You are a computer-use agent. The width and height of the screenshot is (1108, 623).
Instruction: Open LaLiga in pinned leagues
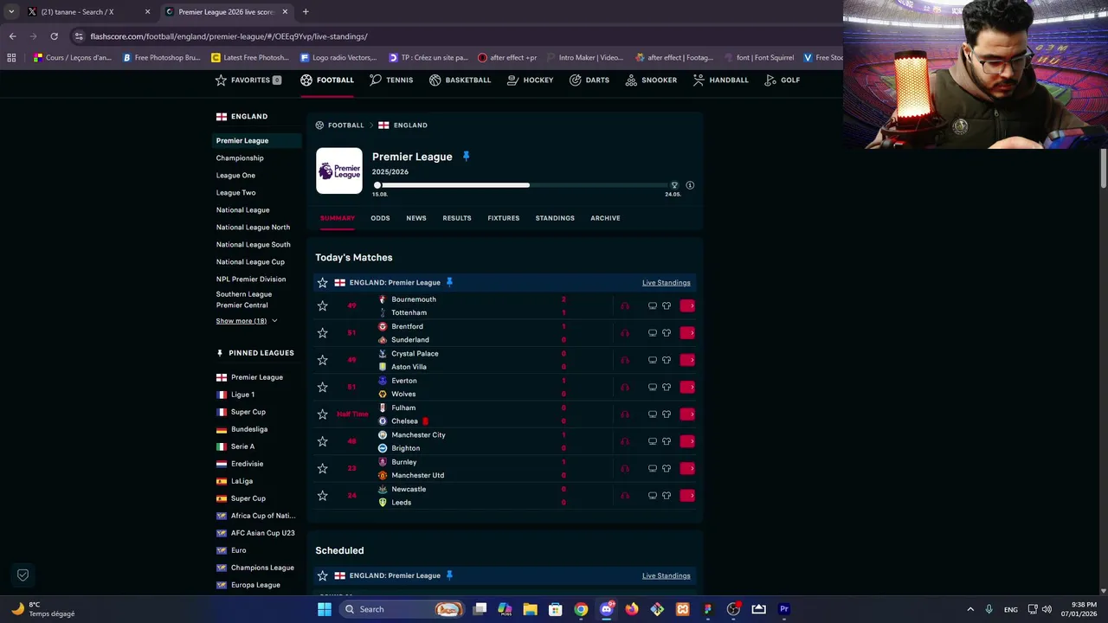(242, 481)
